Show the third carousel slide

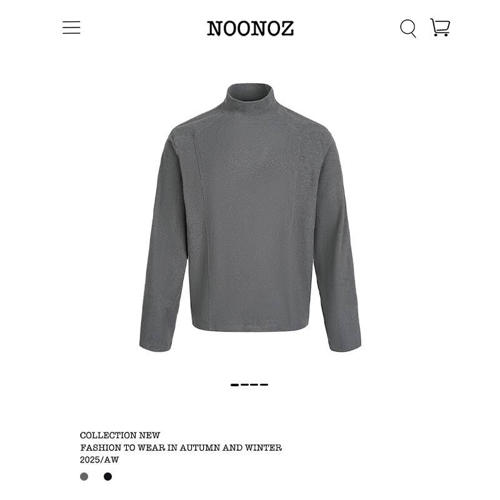tap(254, 385)
